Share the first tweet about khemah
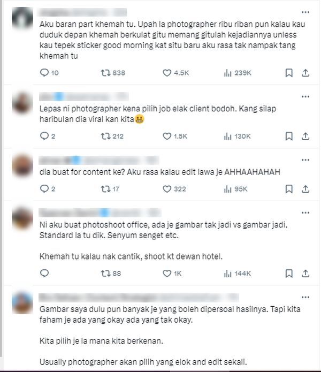Viewport: 321px width, 372px height. tap(305, 73)
